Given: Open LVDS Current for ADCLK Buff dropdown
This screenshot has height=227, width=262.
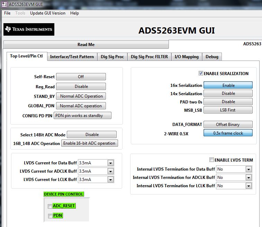Looking at the screenshot, I should point(110,171).
